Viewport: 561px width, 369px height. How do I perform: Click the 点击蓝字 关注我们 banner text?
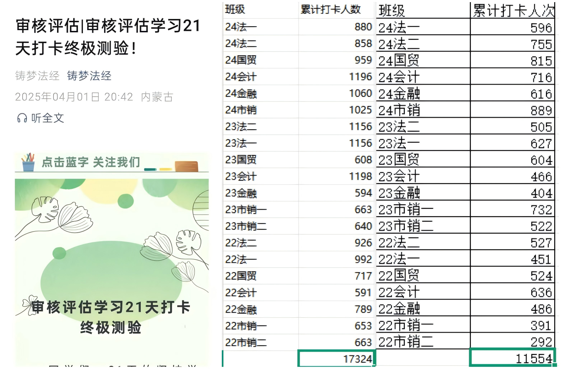[x=91, y=162]
